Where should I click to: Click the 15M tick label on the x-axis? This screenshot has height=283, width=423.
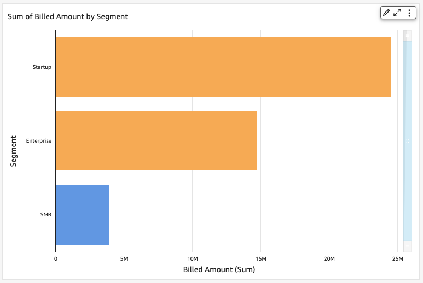tap(260, 258)
